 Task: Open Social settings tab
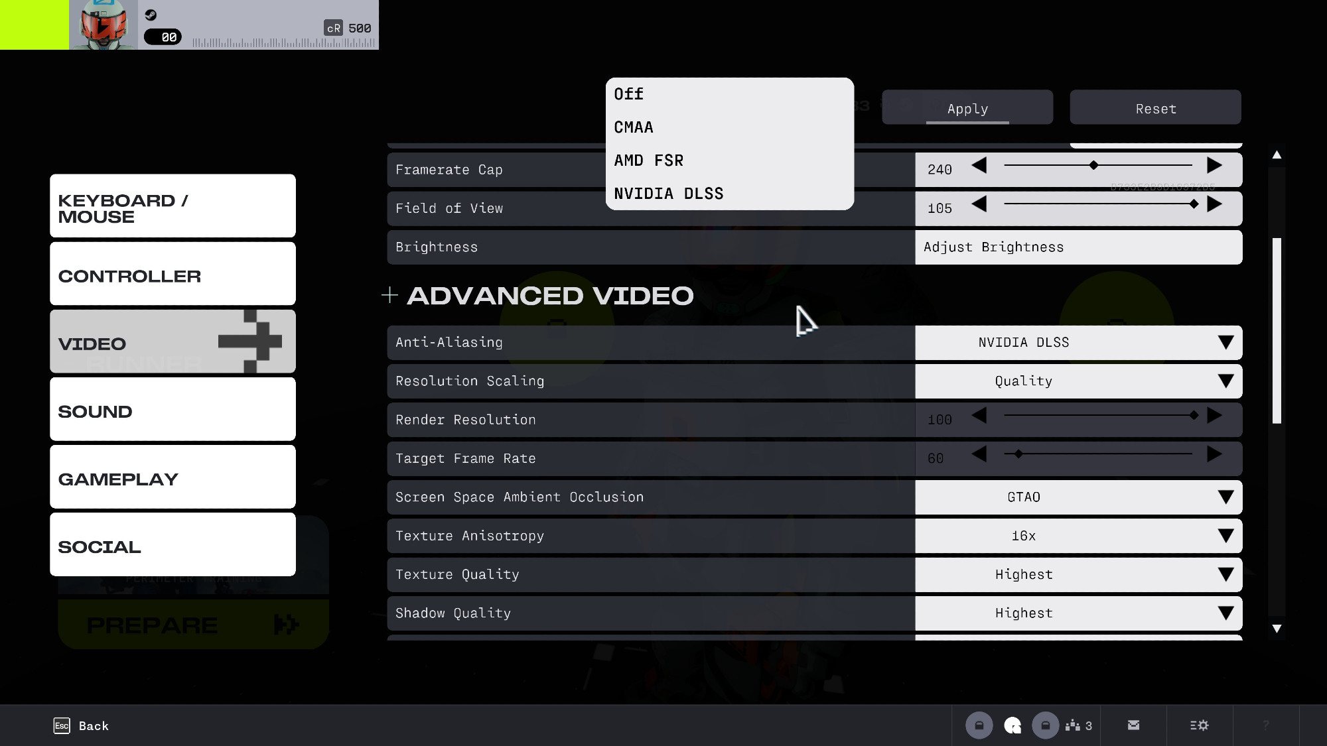[173, 544]
